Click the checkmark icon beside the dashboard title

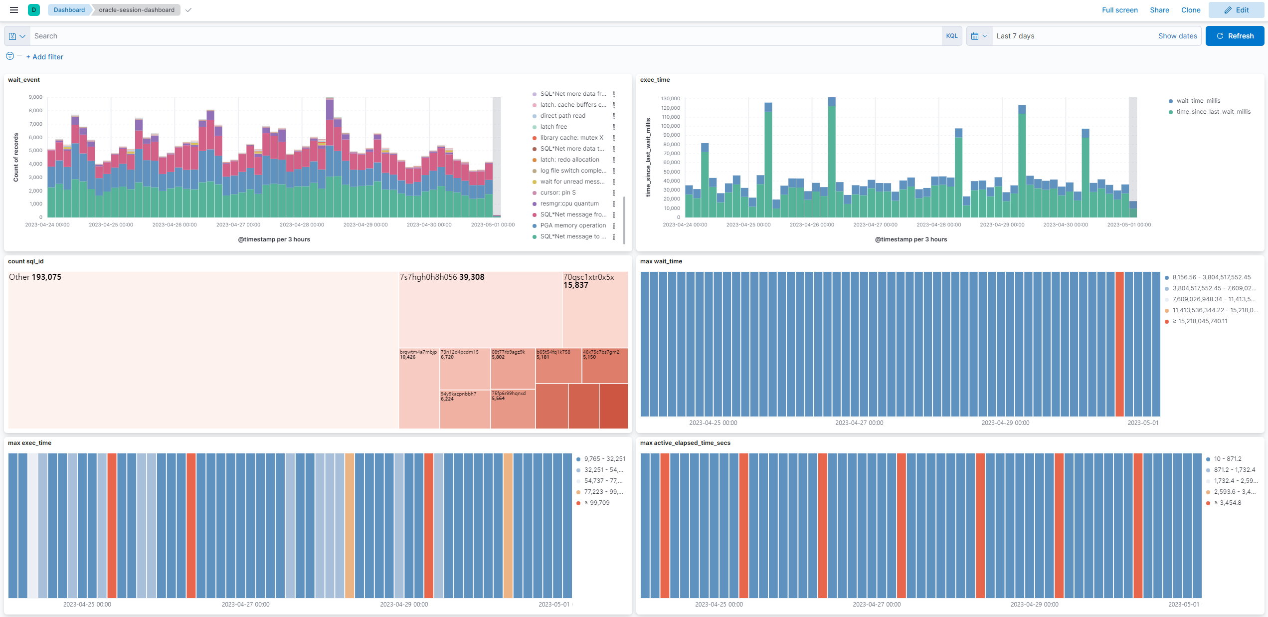click(188, 9)
